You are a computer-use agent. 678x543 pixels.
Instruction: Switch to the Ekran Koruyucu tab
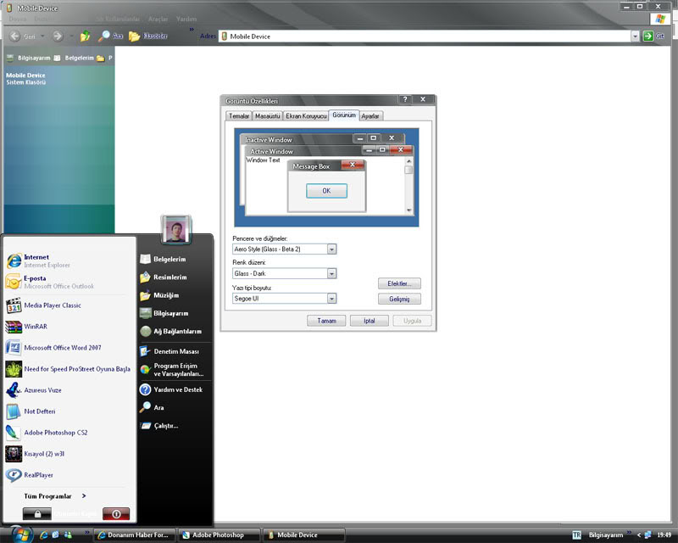click(x=306, y=116)
